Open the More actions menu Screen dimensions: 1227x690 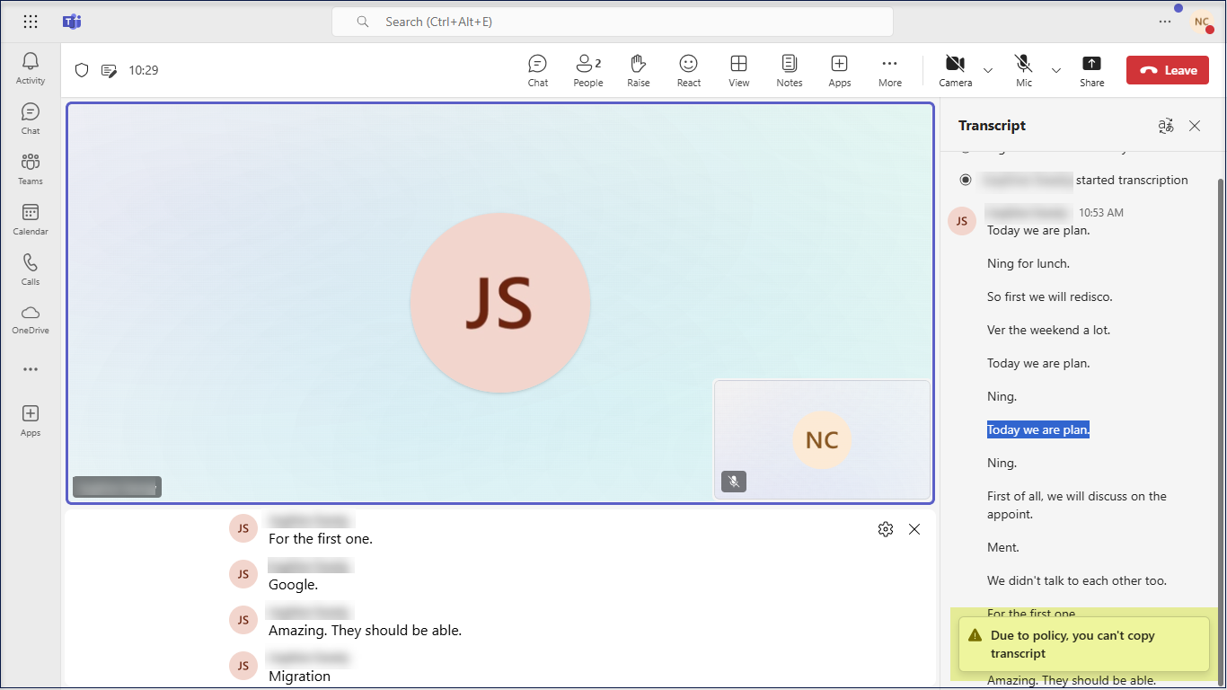pyautogui.click(x=889, y=70)
